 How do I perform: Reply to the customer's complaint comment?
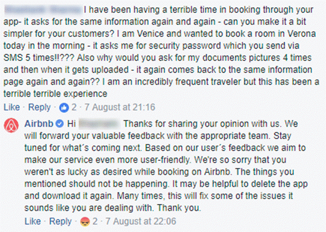pos(39,107)
